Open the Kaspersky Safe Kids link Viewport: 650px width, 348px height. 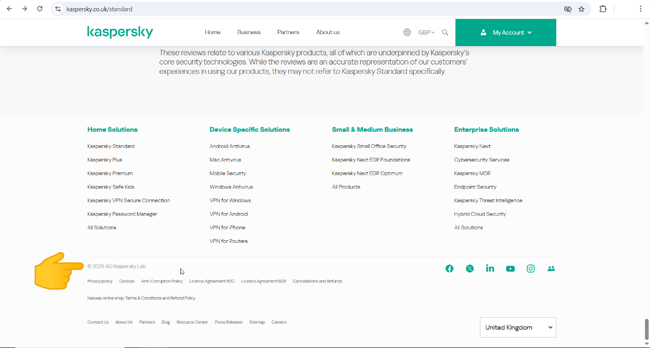coord(111,187)
